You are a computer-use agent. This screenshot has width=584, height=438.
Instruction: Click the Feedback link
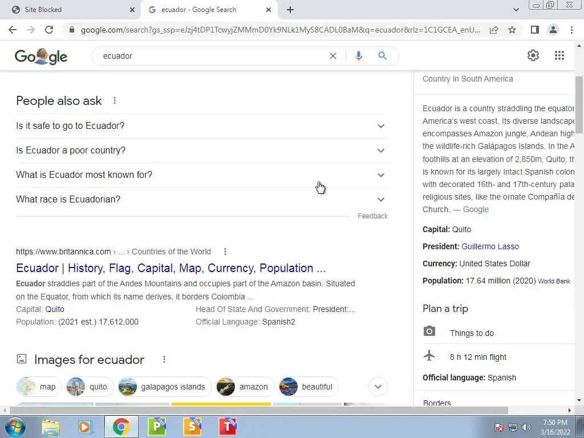pyautogui.click(x=372, y=216)
